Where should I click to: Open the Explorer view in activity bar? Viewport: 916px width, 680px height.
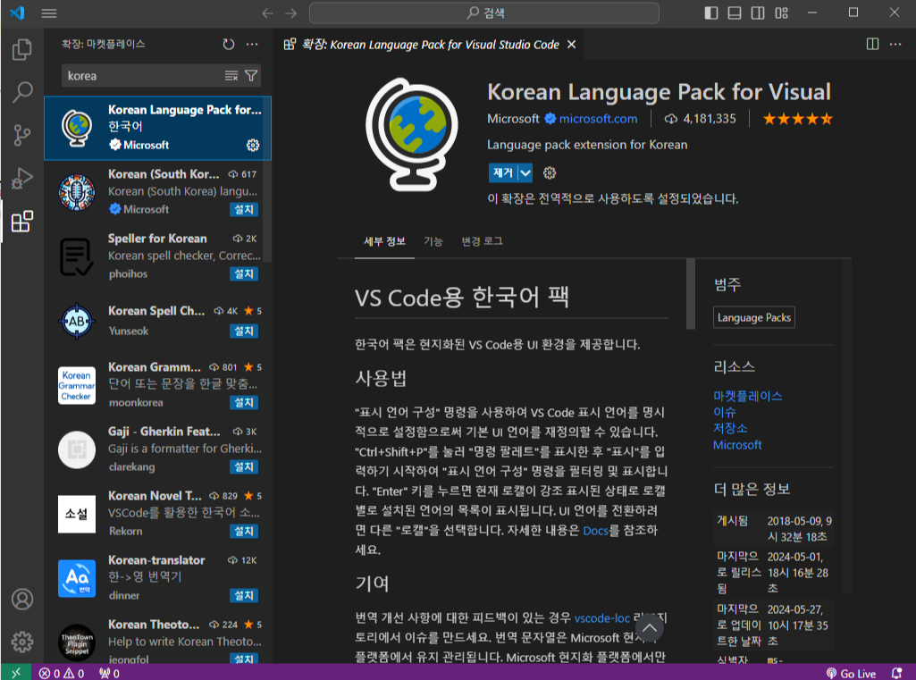[x=21, y=50]
